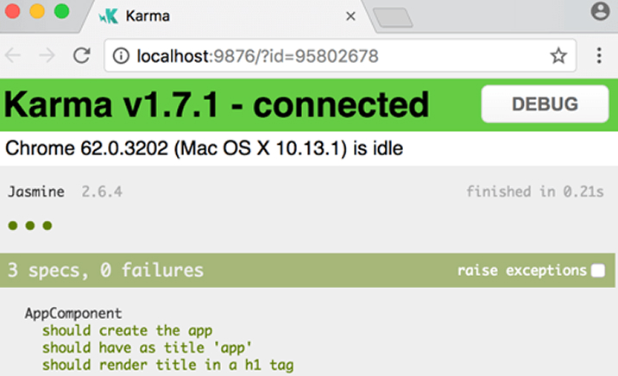Open site information icon in address bar

(x=120, y=56)
